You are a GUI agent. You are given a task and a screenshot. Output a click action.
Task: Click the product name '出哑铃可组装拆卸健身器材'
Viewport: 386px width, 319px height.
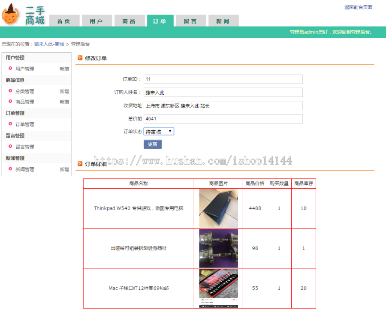click(139, 248)
